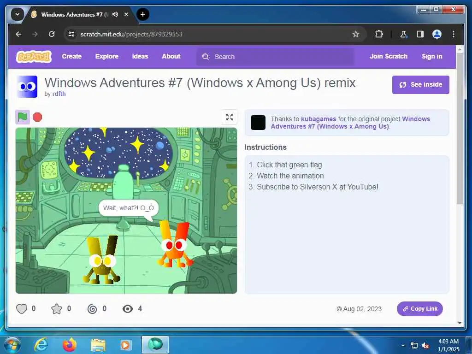Click the remix spiral icon
This screenshot has height=354, width=472.
(92, 309)
